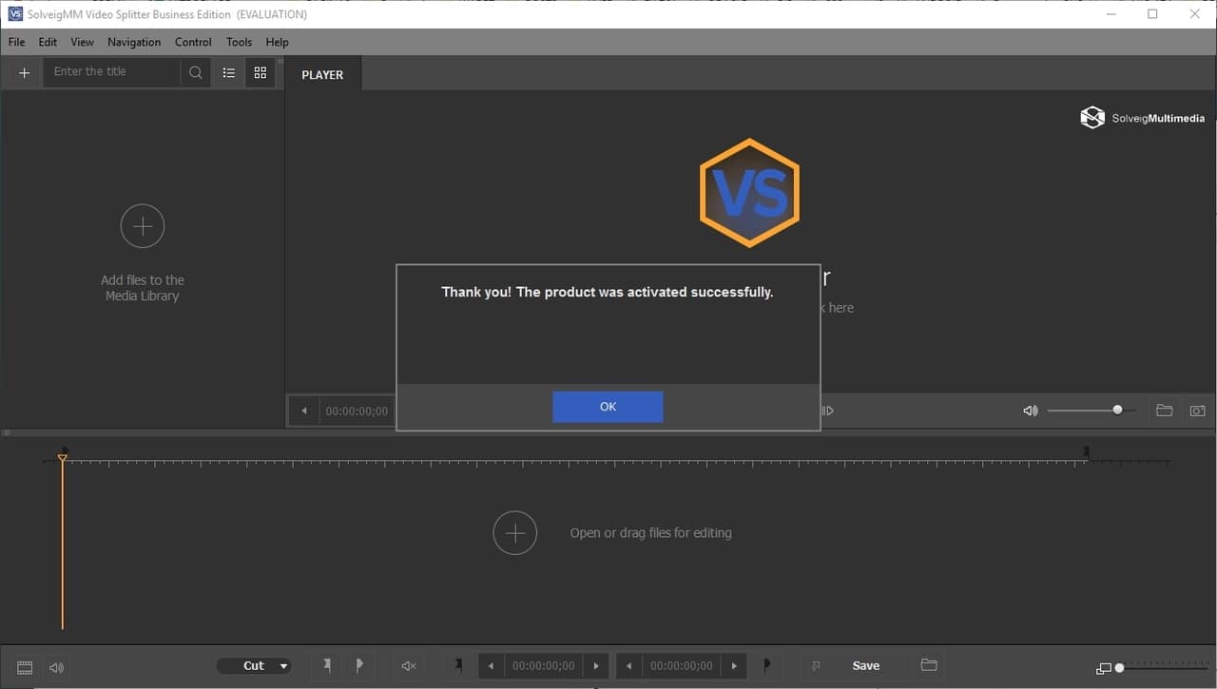Go to the previous marker icon
The image size is (1217, 689).
458,665
